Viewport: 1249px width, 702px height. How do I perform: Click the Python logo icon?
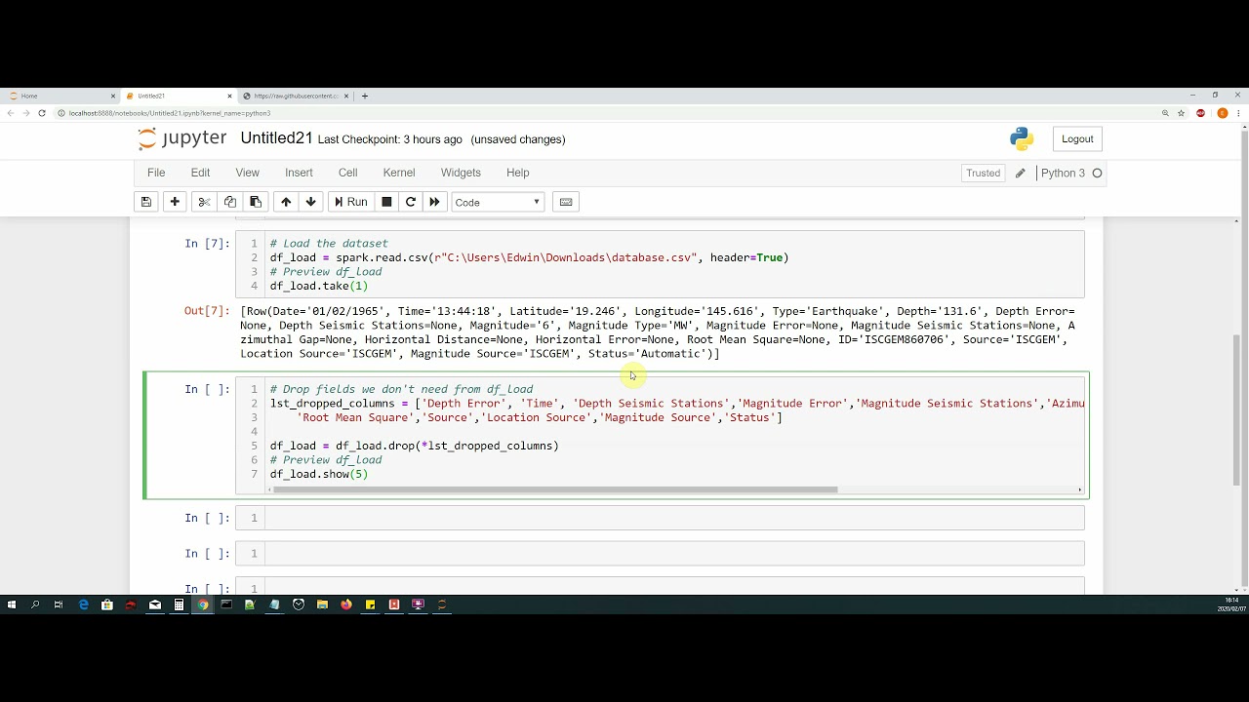pos(1022,139)
